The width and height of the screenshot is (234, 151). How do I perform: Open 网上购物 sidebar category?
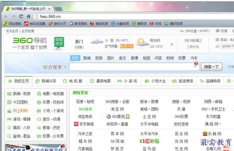pos(18,111)
